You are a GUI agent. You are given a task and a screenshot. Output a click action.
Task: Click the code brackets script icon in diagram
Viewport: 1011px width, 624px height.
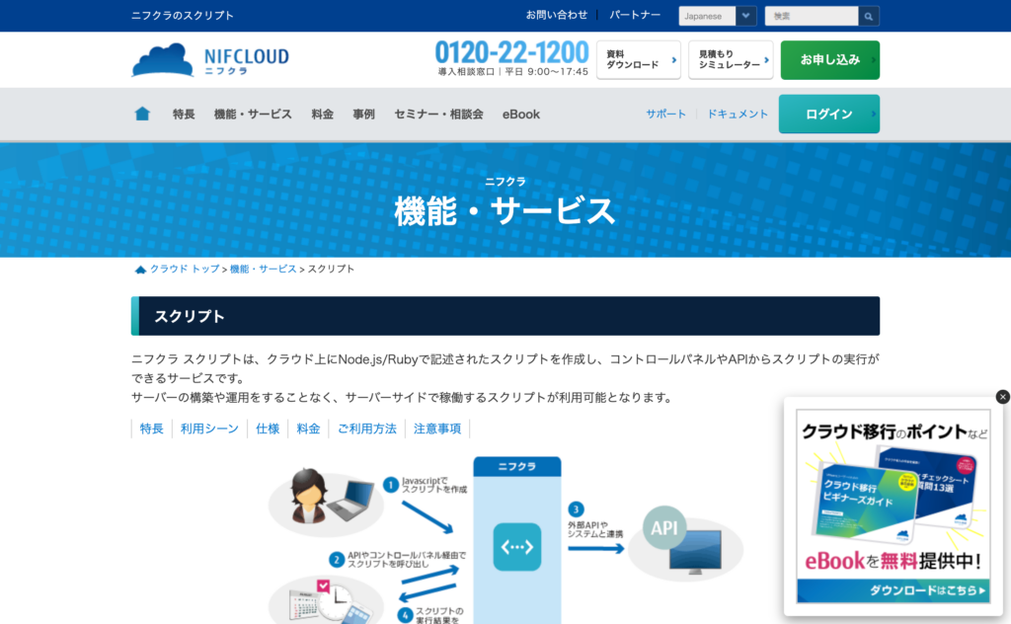pos(516,546)
